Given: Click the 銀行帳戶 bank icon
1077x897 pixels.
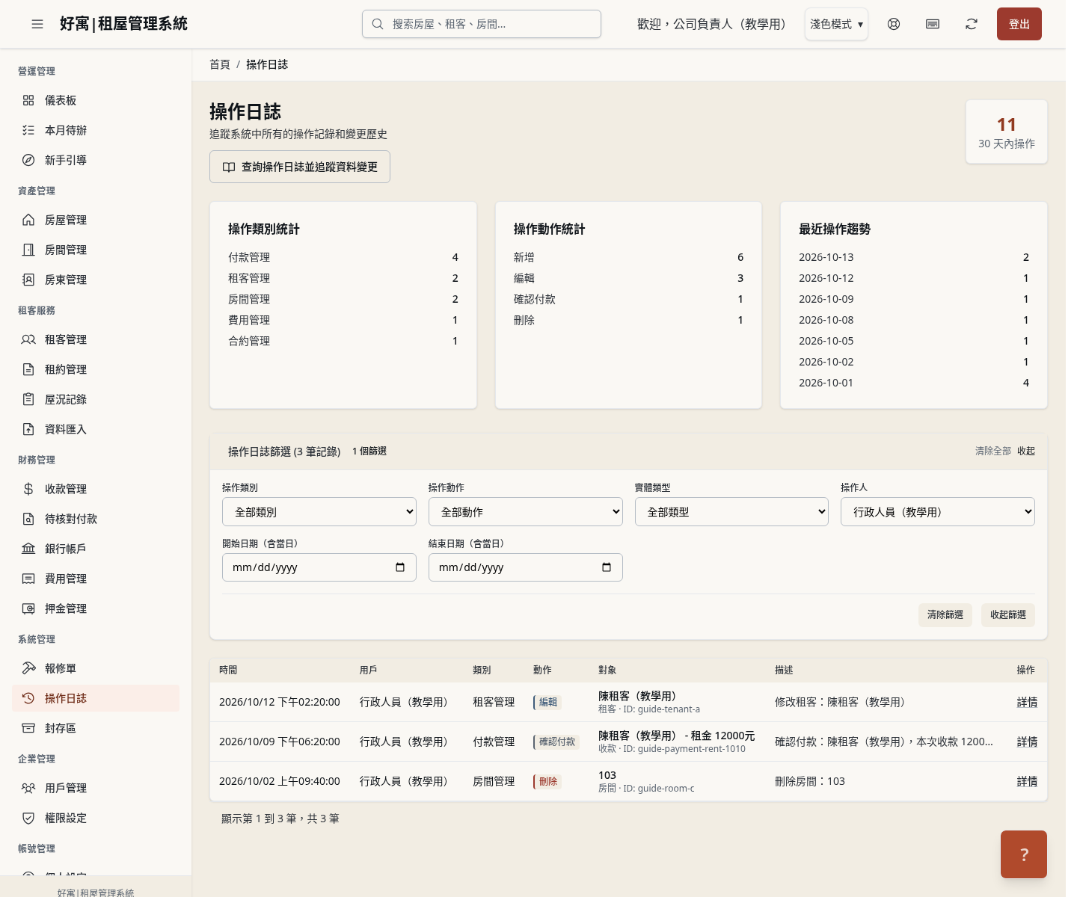Looking at the screenshot, I should pyautogui.click(x=28, y=549).
